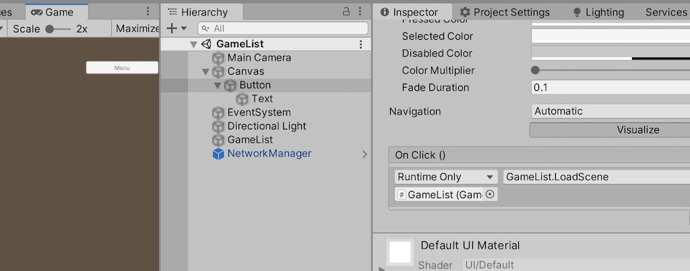Click the Unity scene icon beside GameList
Screen dimensions: 690x271
click(x=206, y=44)
